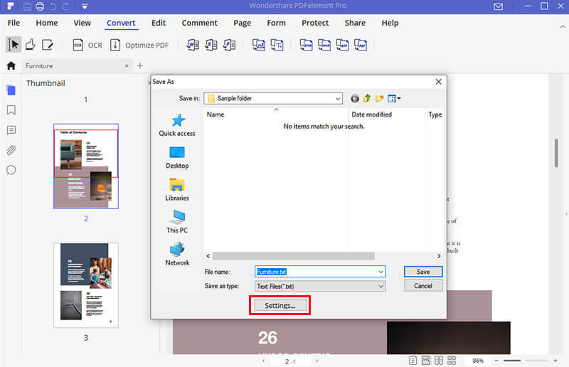Open the attachments paperclip panel
The height and width of the screenshot is (367, 569).
[x=11, y=150]
